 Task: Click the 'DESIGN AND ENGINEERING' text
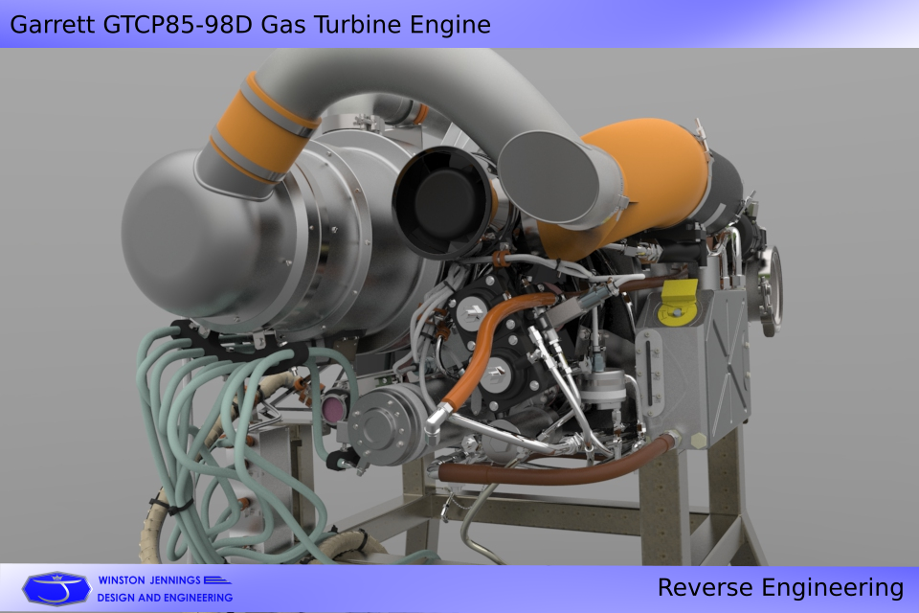(165, 598)
